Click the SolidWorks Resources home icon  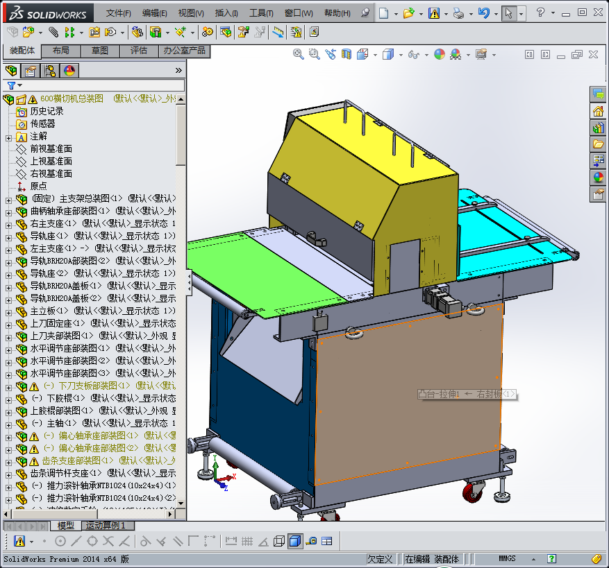point(598,112)
